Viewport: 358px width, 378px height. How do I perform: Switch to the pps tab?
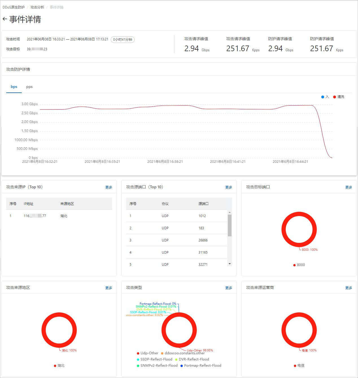(29, 87)
